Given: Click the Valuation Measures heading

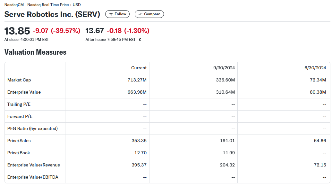Looking at the screenshot, I should pyautogui.click(x=35, y=52).
